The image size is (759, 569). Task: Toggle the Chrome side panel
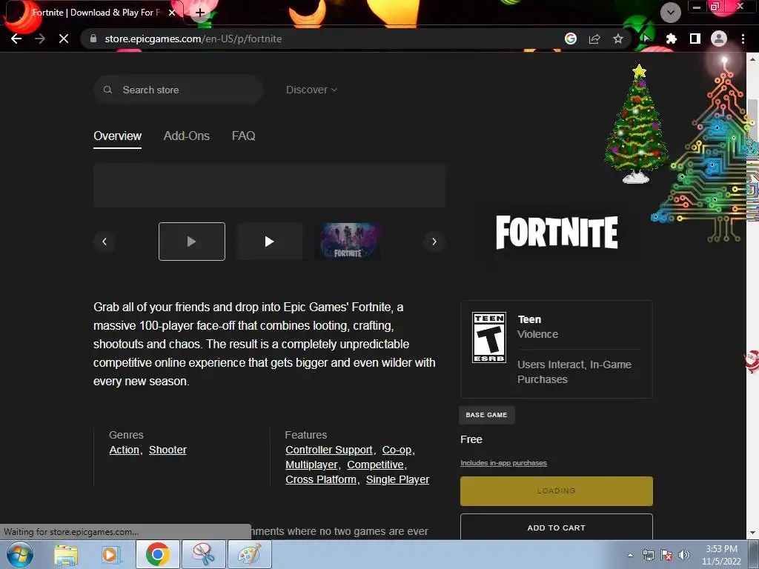pos(695,39)
